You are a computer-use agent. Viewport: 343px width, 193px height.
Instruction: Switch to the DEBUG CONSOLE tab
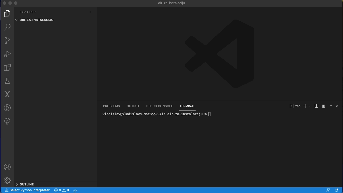(159, 106)
